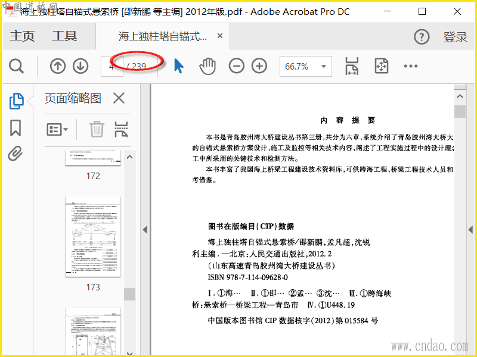
Task: Click the thumbnail panel scrollbar handle
Action: [129, 294]
